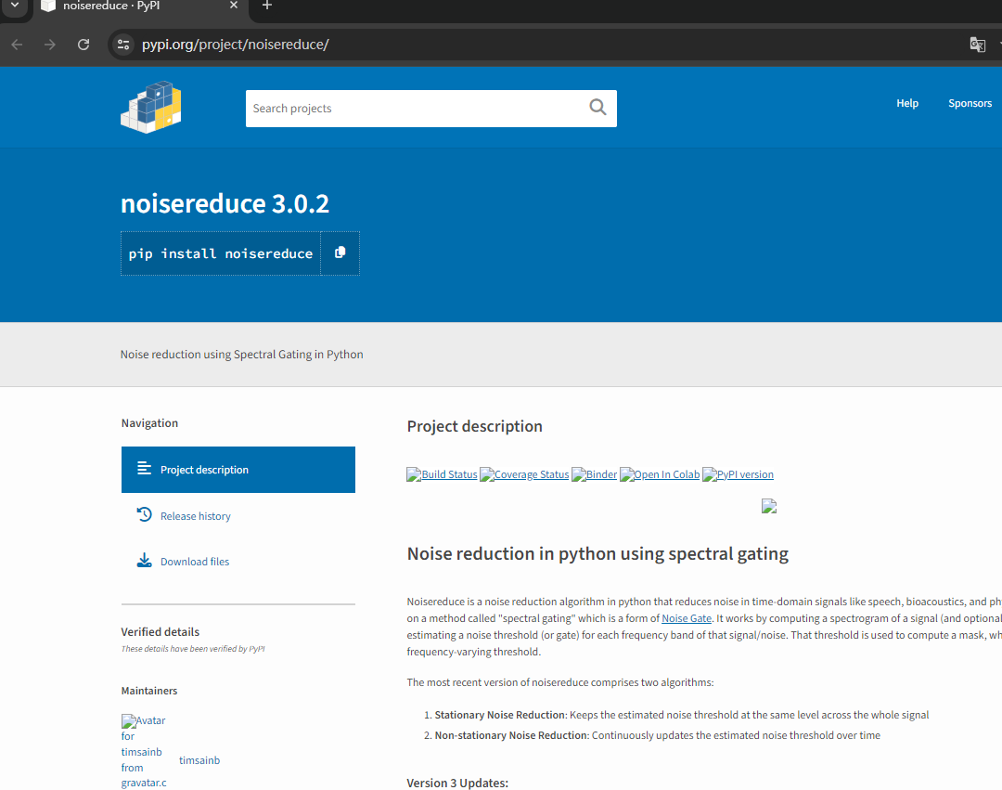Image resolution: width=1002 pixels, height=790 pixels.
Task: Click the browser forward arrow
Action: [50, 45]
